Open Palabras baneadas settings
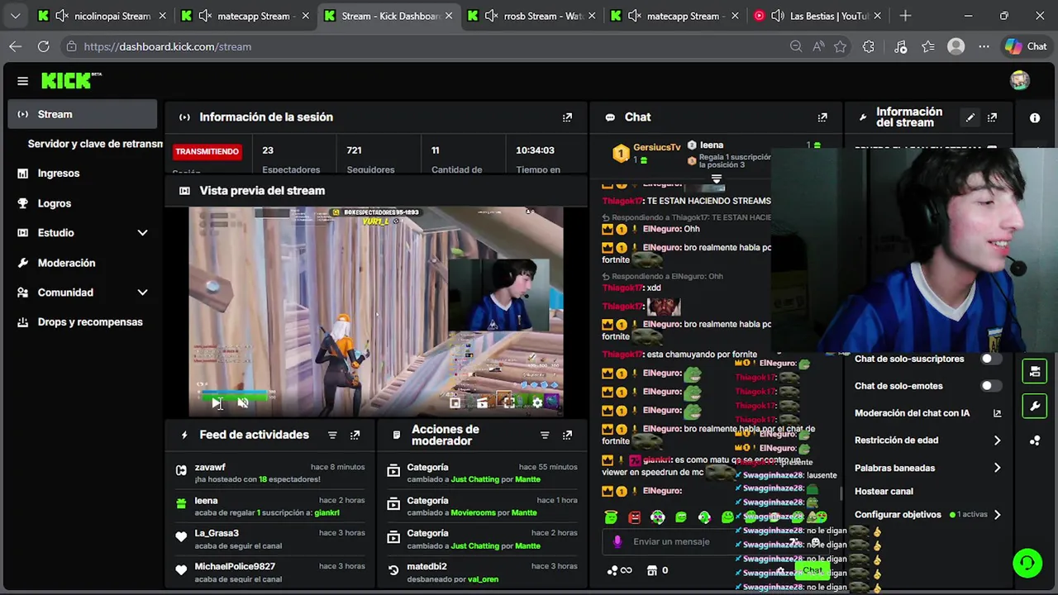The height and width of the screenshot is (595, 1058). 927,468
